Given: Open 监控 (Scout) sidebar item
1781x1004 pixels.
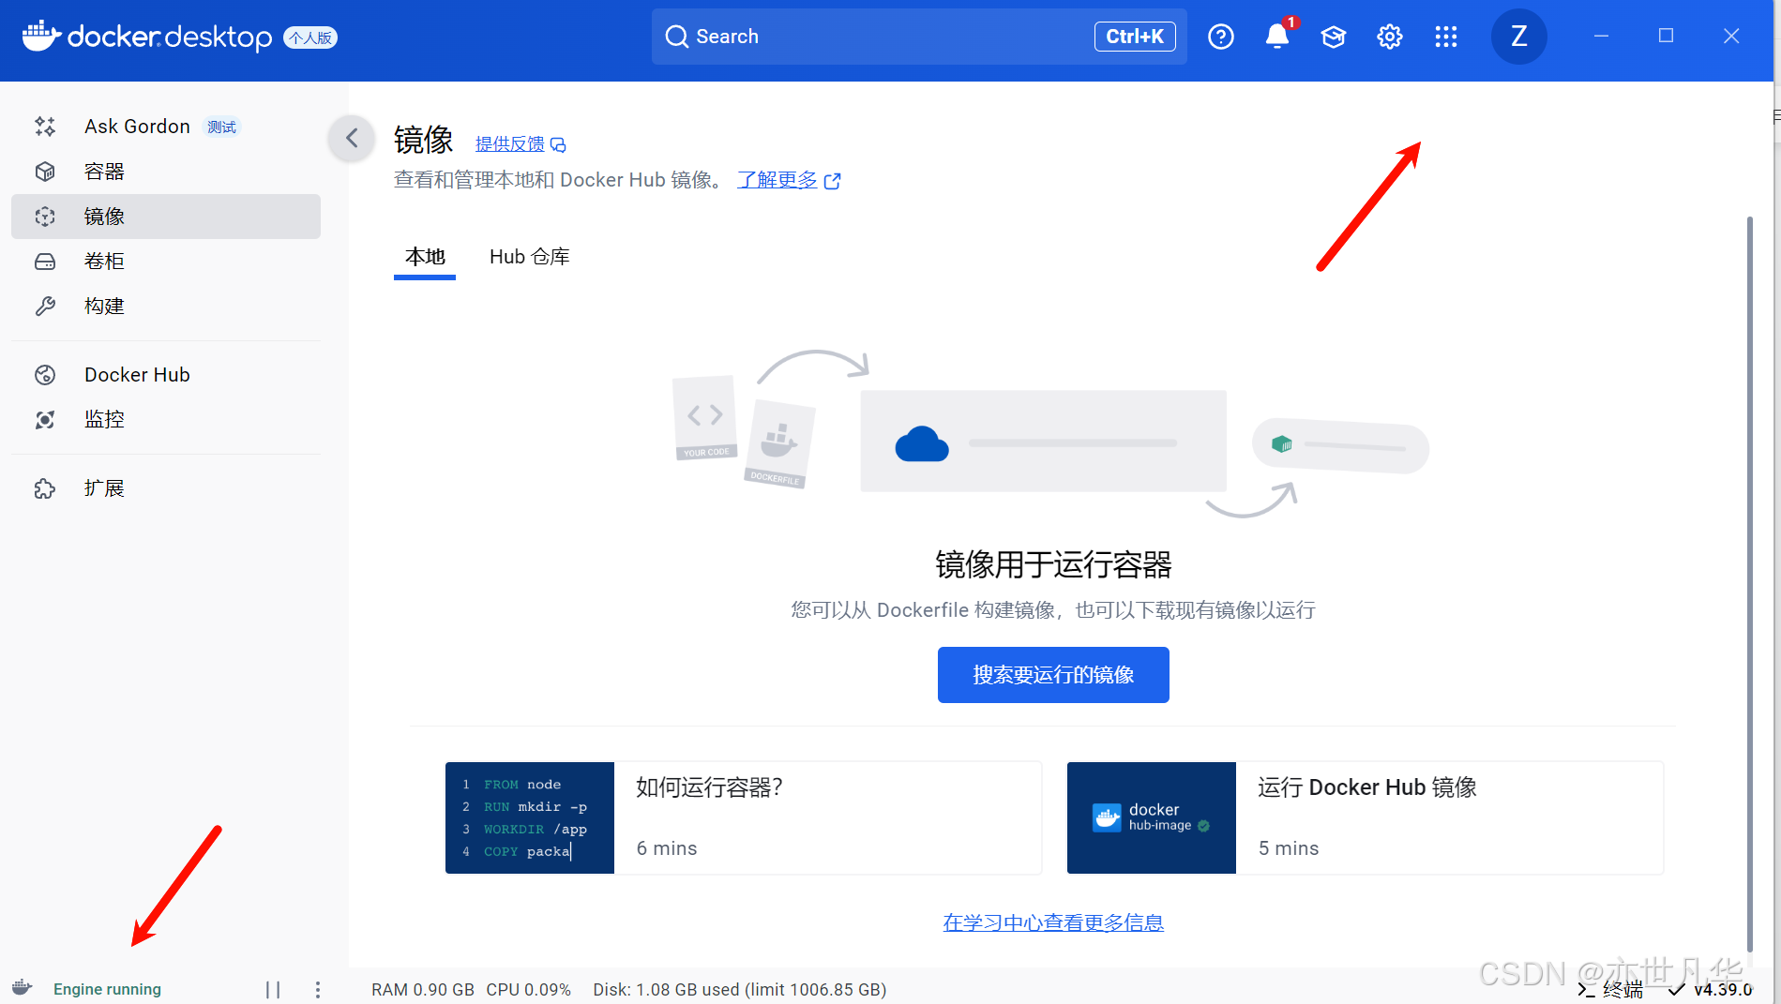Looking at the screenshot, I should point(166,420).
